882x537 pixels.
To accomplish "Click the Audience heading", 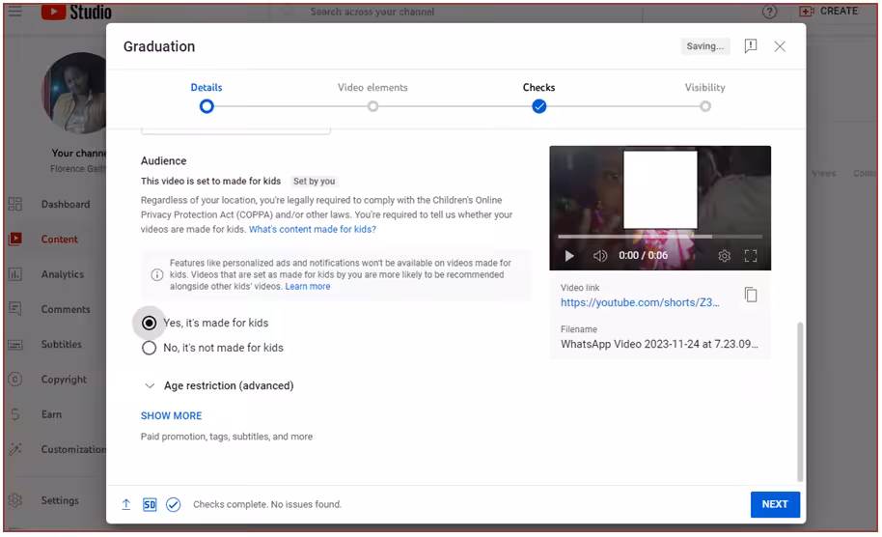I will (163, 161).
